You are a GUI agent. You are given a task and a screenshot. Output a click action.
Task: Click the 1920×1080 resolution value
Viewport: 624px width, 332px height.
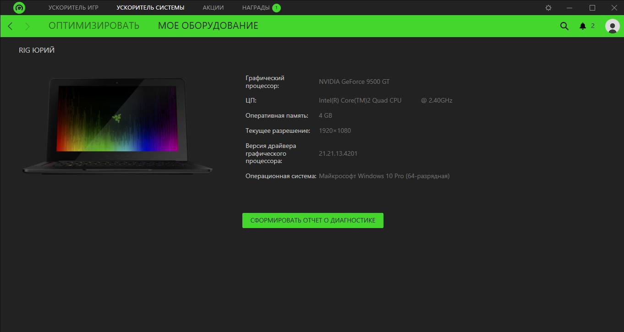pyautogui.click(x=335, y=131)
